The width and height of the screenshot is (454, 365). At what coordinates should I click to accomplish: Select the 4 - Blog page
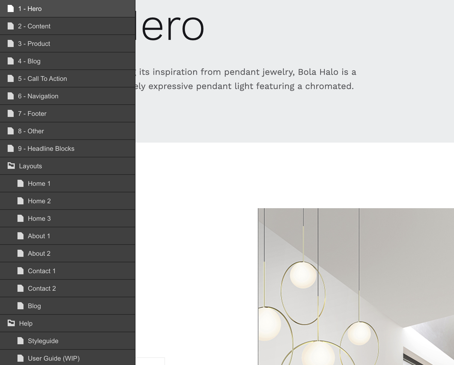point(29,61)
